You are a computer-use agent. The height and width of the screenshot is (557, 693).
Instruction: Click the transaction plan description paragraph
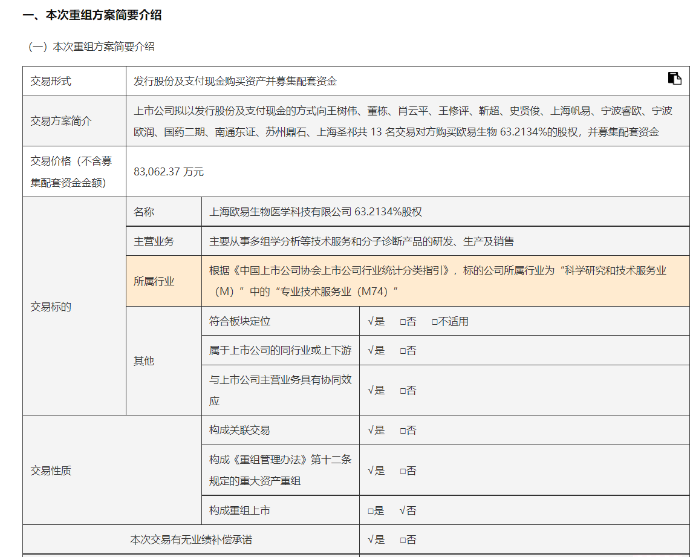click(403, 121)
